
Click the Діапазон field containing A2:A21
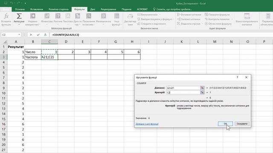[183, 88]
